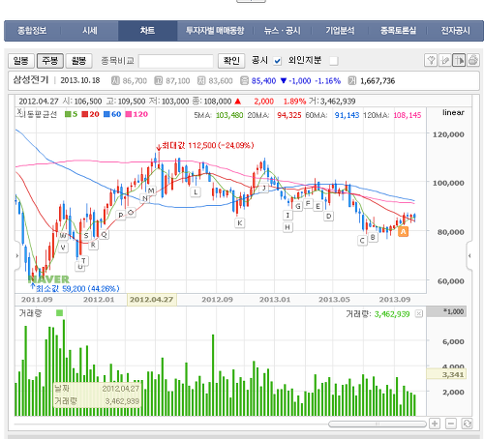Open disclosure marker G on chart
The image size is (484, 439).
298,206
